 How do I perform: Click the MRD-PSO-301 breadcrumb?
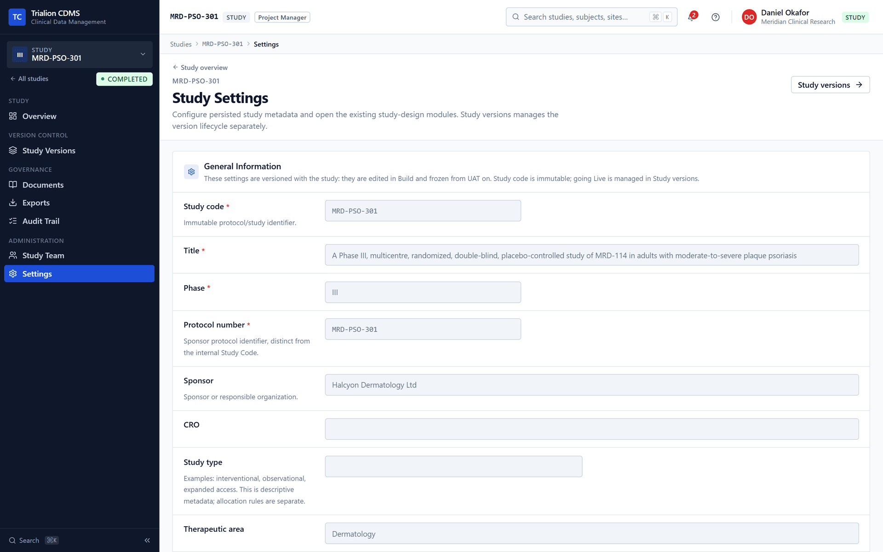click(x=223, y=44)
